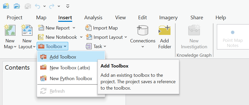Open the Project tab
Image resolution: width=249 pixels, height=105 pixels.
click(x=15, y=17)
